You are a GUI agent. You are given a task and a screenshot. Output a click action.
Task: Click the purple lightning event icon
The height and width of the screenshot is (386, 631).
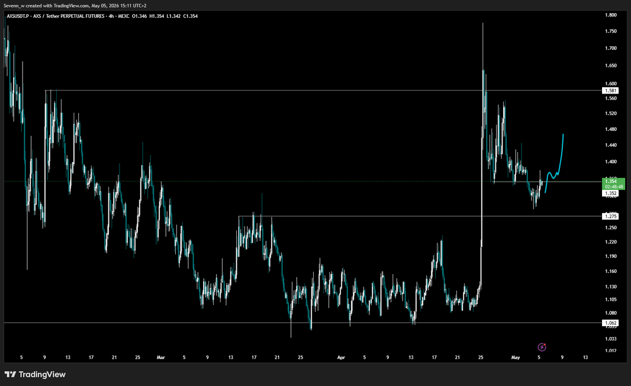[542, 347]
